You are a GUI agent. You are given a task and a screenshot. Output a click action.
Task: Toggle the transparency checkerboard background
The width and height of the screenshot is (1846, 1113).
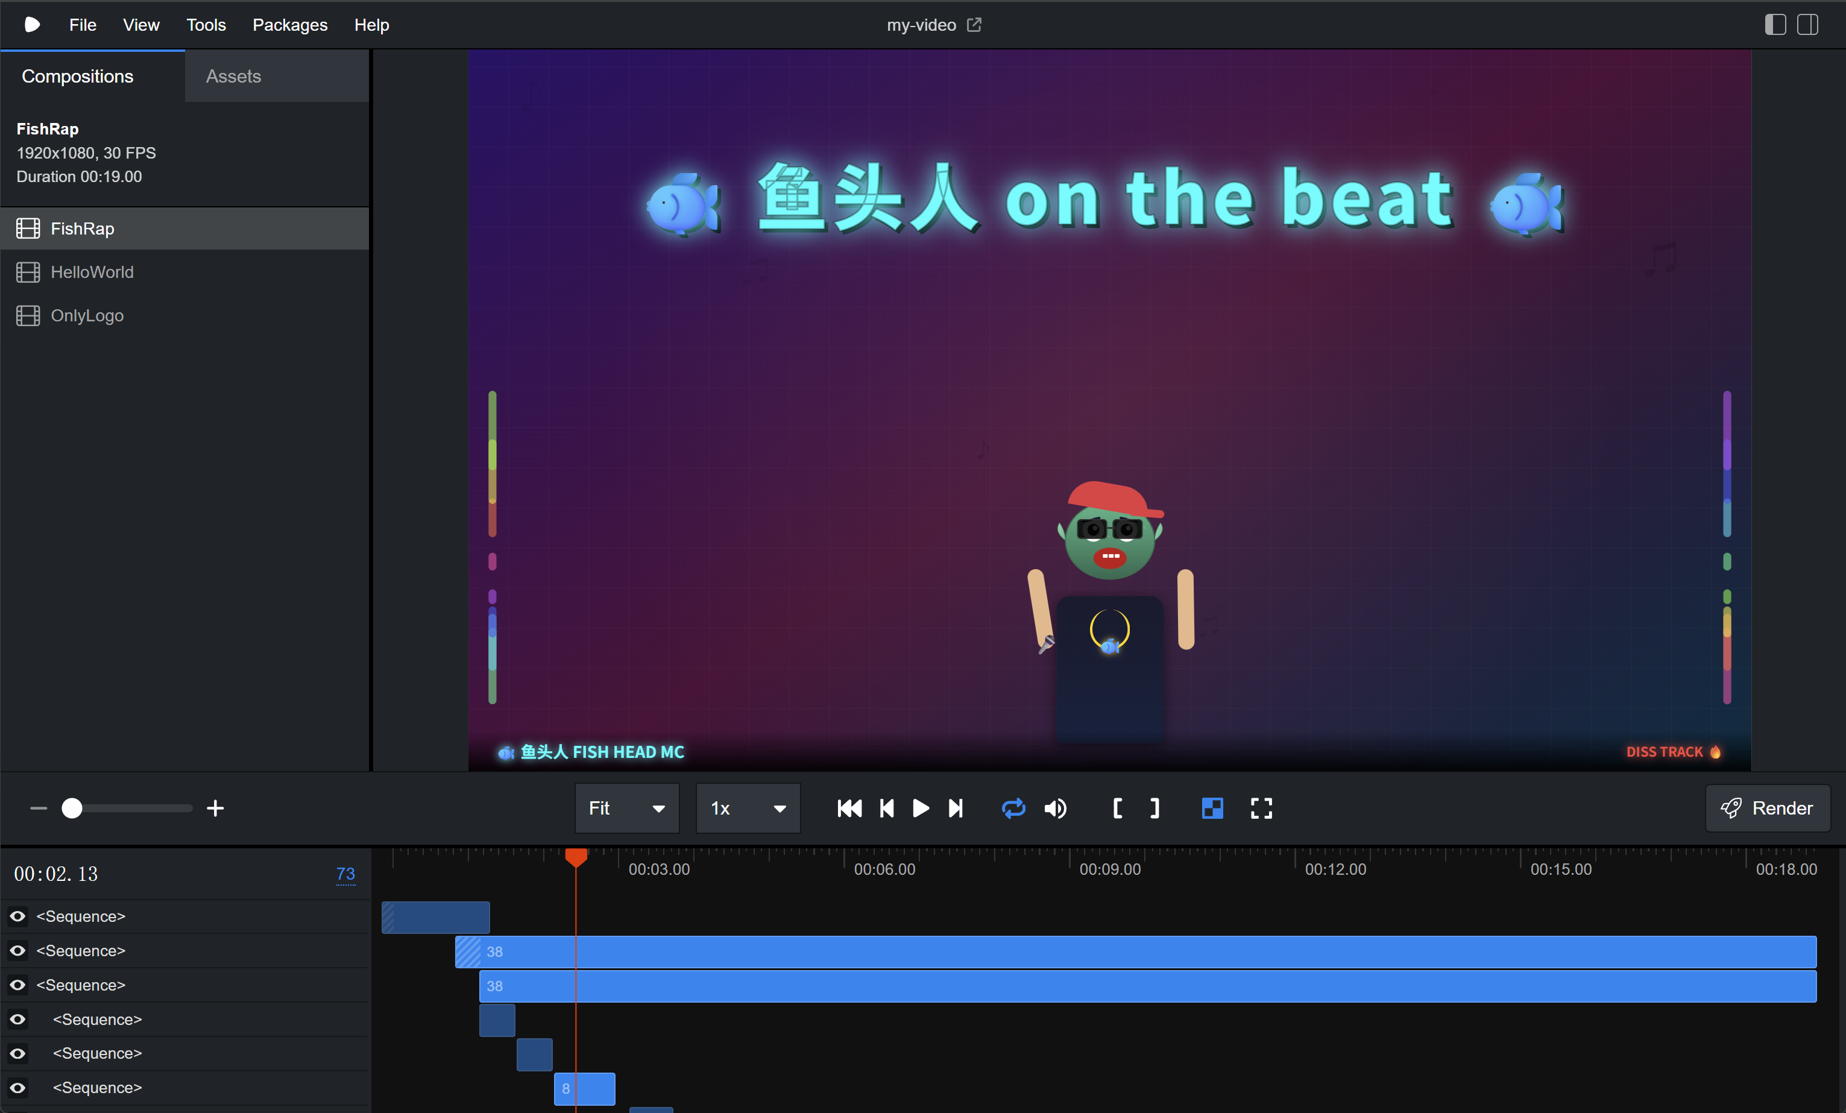(x=1211, y=808)
